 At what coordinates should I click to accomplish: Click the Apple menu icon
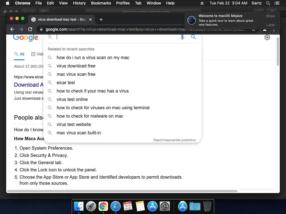[x=8, y=3]
